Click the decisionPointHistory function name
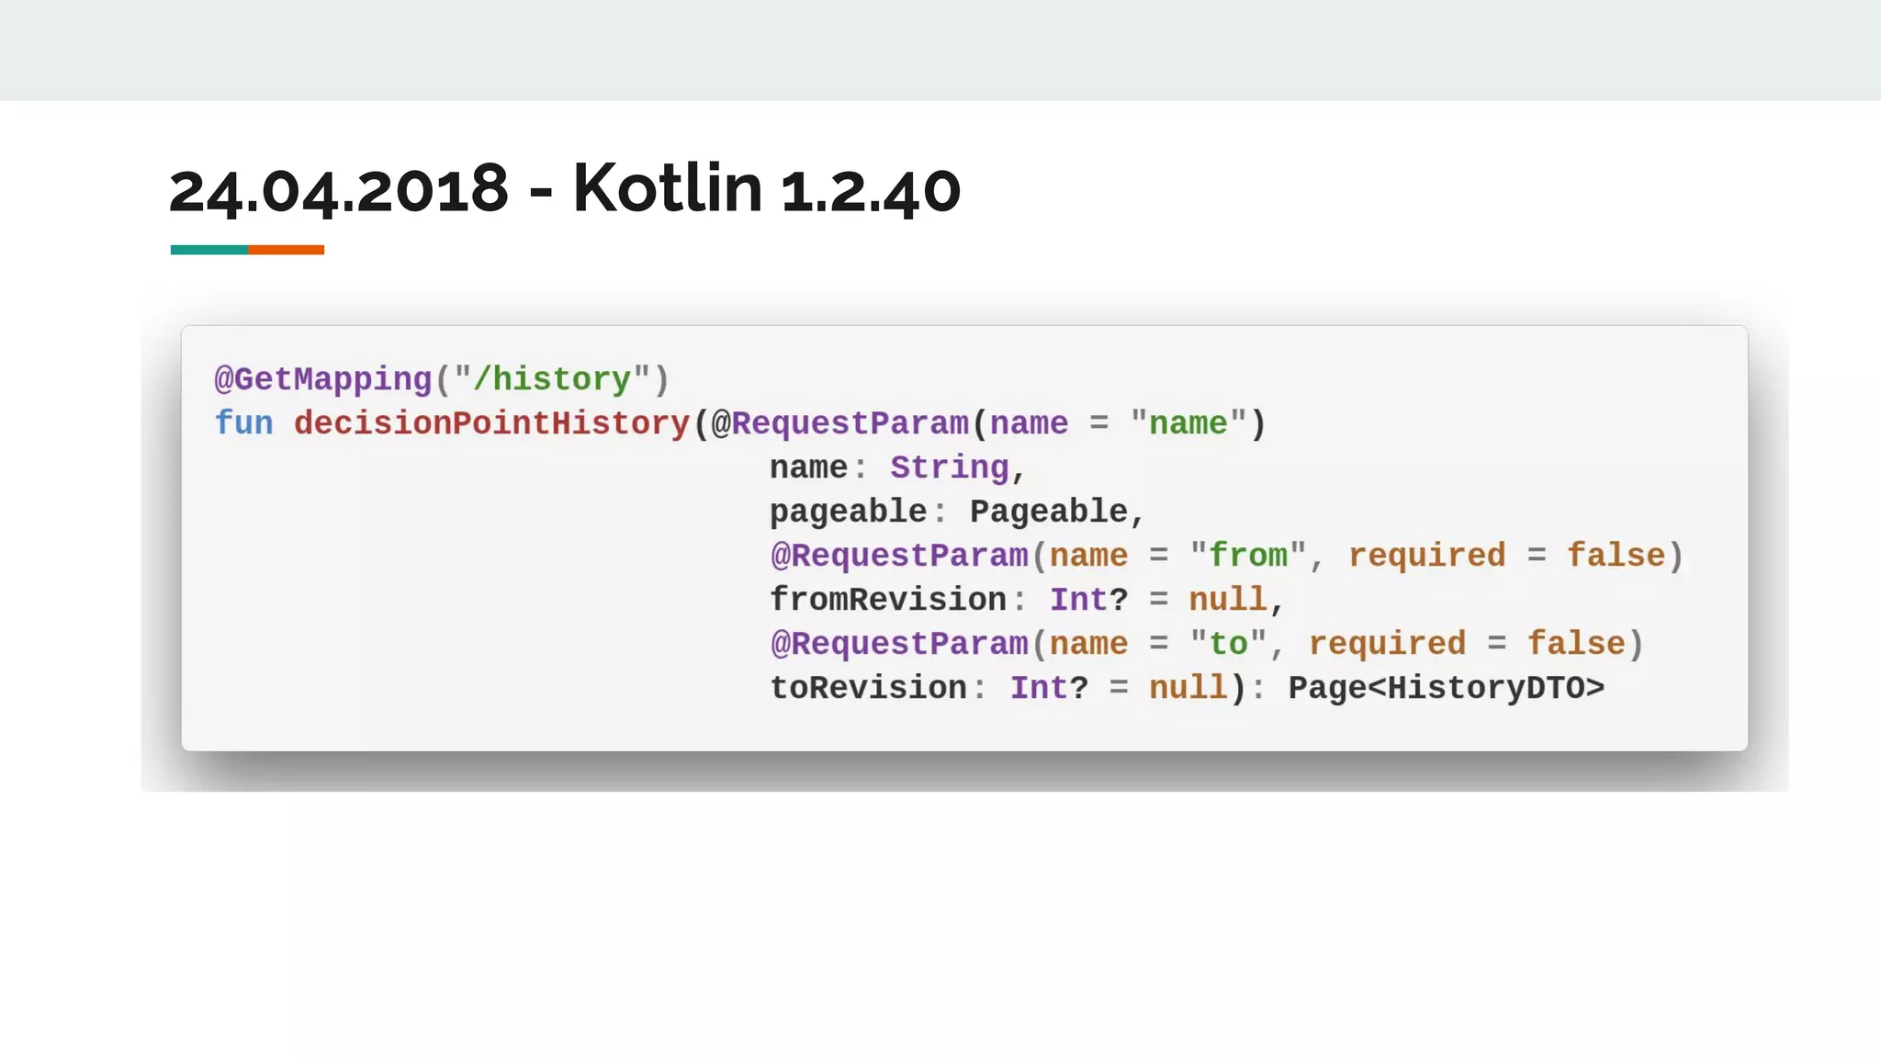Viewport: 1881px width, 1058px height. (491, 422)
